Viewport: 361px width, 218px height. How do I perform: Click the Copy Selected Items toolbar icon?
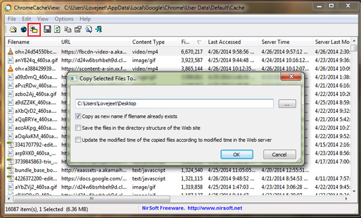(x=67, y=29)
